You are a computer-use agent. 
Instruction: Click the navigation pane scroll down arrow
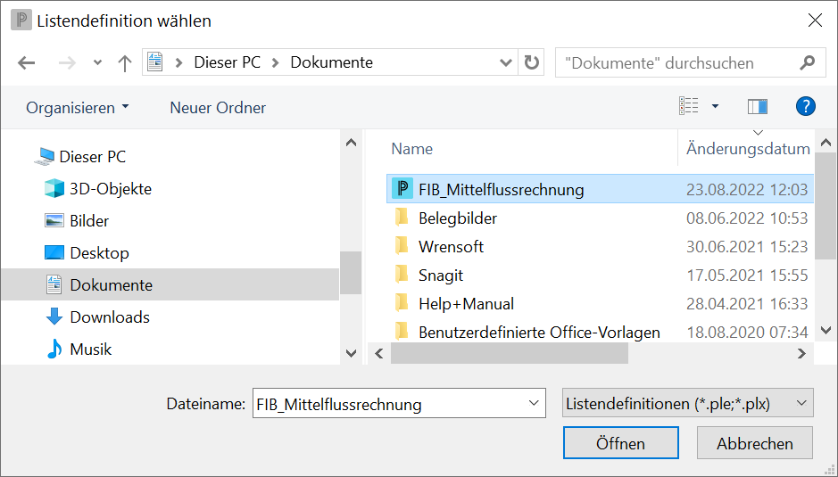[351, 352]
